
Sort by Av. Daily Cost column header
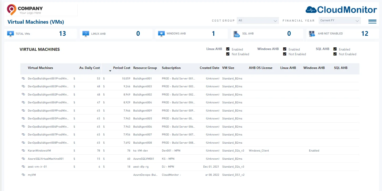[89, 68]
